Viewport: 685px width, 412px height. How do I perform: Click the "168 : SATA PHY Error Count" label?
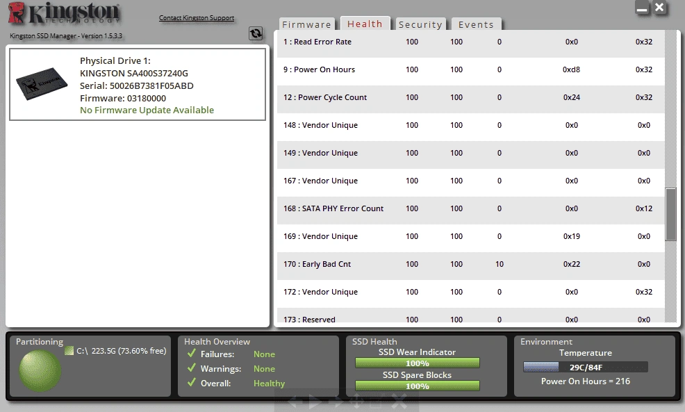click(x=333, y=209)
